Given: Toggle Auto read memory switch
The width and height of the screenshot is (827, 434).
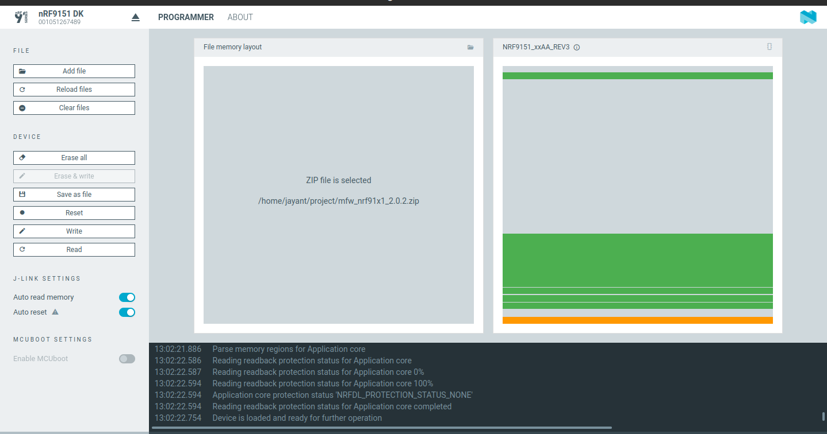Looking at the screenshot, I should [127, 297].
